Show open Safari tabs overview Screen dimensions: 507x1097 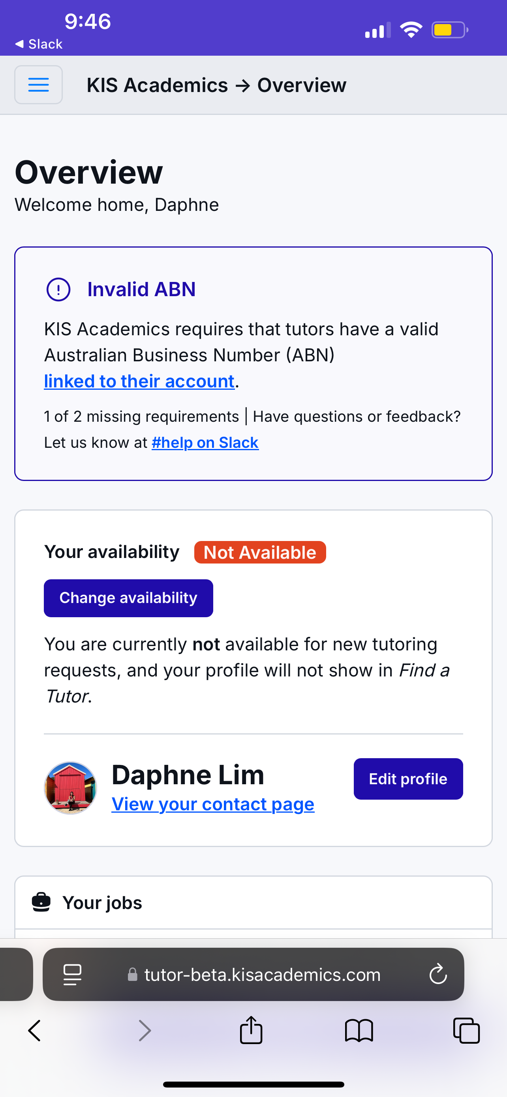[x=467, y=1031]
